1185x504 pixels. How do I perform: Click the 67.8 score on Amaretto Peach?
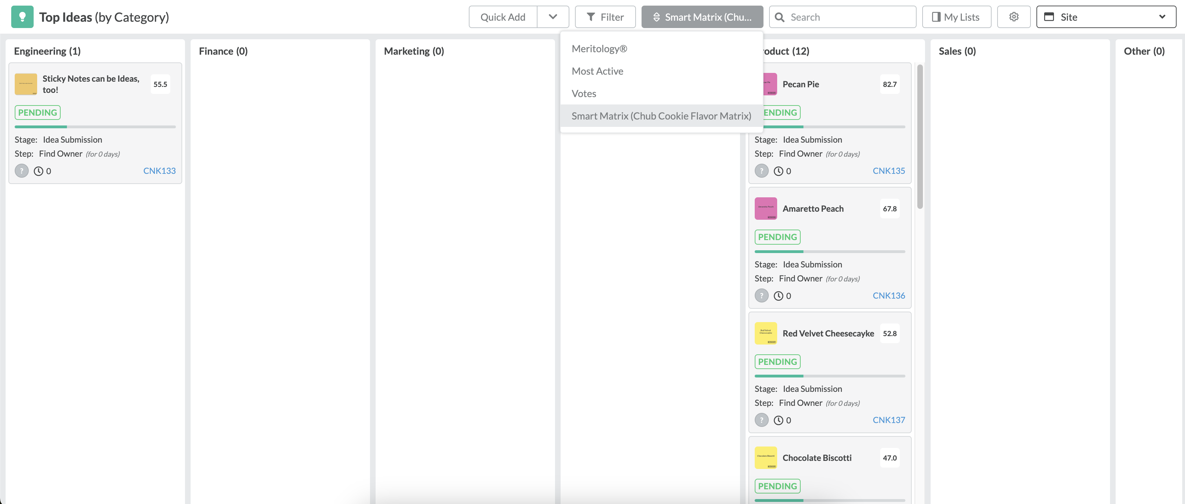tap(889, 209)
